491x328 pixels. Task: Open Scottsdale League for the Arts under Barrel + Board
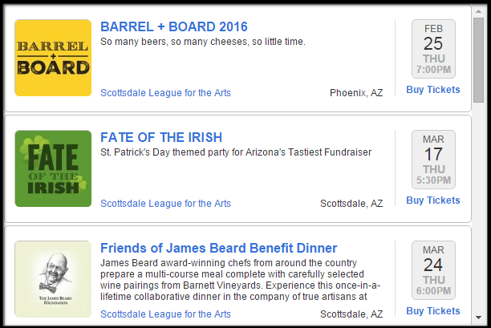click(x=165, y=93)
